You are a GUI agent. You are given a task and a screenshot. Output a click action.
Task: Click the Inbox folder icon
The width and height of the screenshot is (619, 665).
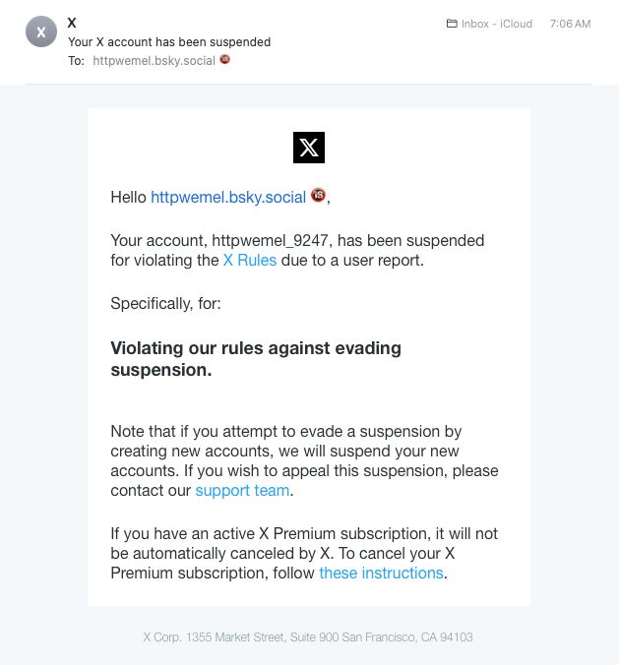(452, 24)
